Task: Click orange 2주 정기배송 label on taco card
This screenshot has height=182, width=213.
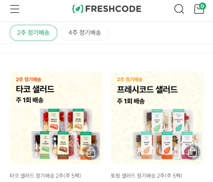Action: (x=28, y=79)
